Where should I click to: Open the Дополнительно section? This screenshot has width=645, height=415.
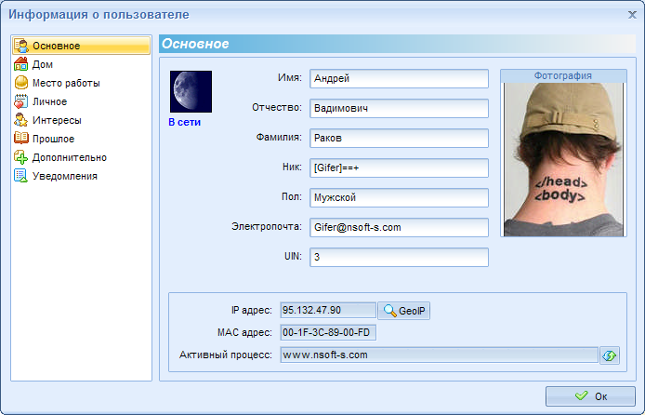(82, 157)
